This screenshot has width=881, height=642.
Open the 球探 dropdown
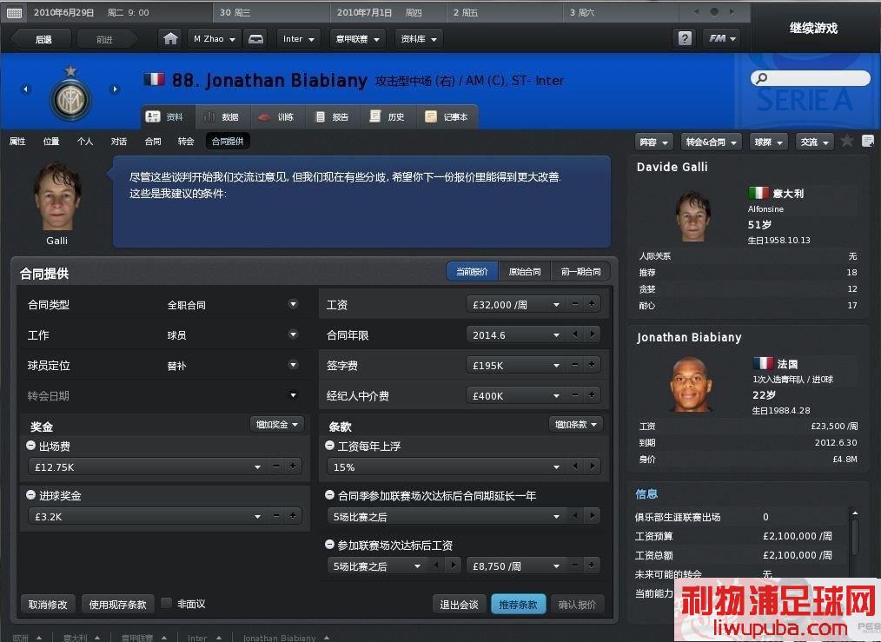click(x=769, y=142)
